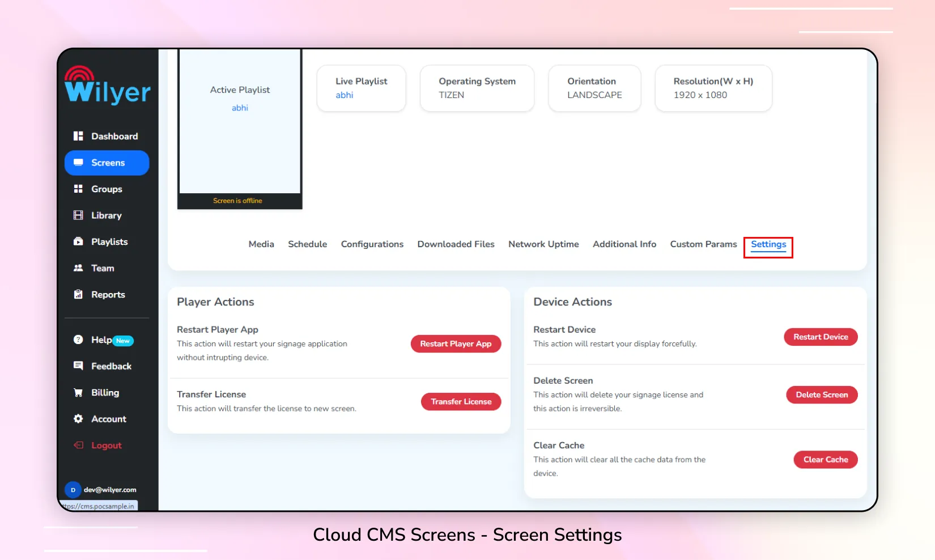This screenshot has height=560, width=935.
Task: Click the Operating System TIZEN card
Action: (x=477, y=88)
